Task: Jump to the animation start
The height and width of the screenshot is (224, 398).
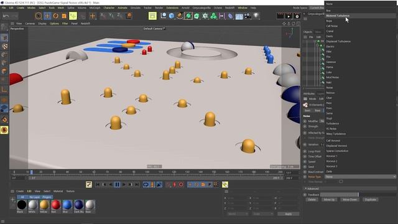Action: (98, 185)
